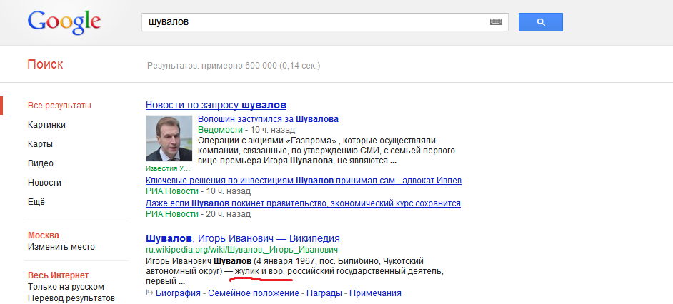
Task: Click Ведомости - 10 ч. назад source line
Action: 246,129
